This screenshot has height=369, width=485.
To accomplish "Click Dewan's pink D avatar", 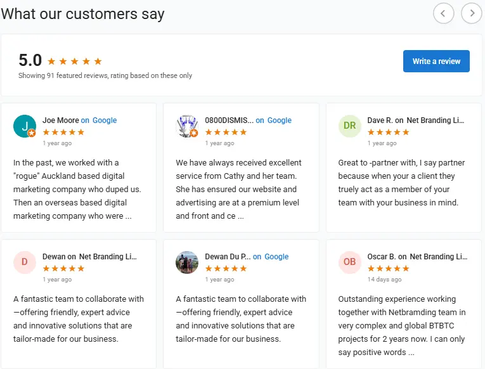I will tap(24, 262).
